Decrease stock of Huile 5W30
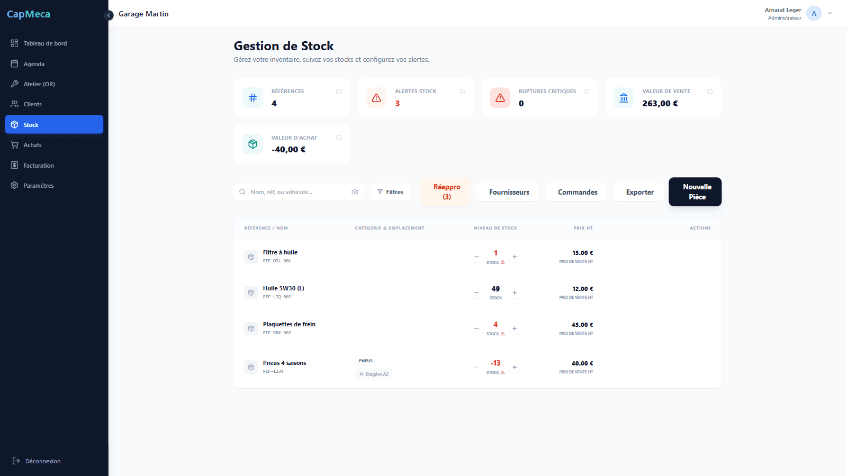The width and height of the screenshot is (847, 476). [x=476, y=292]
